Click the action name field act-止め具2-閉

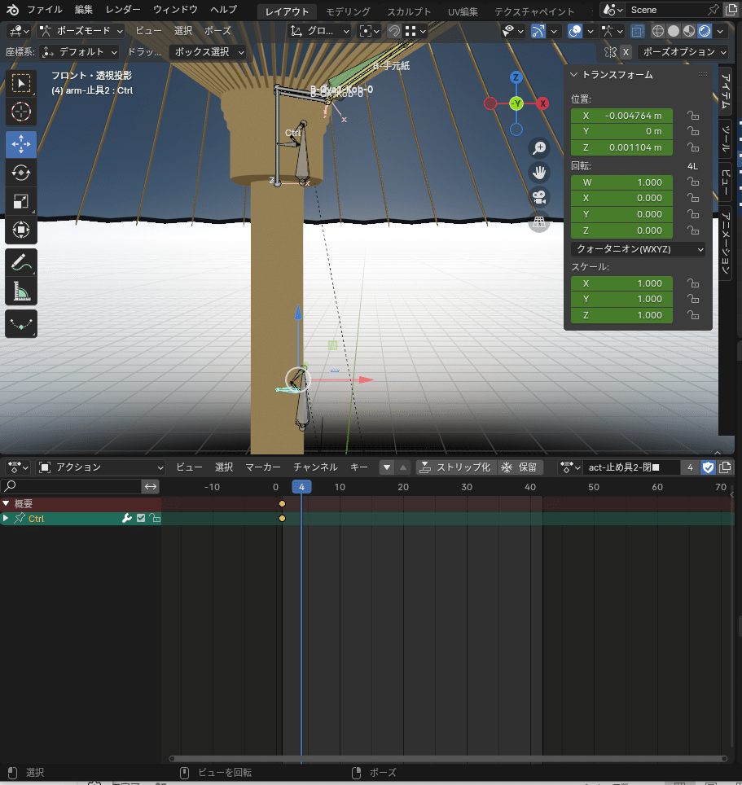tap(631, 467)
